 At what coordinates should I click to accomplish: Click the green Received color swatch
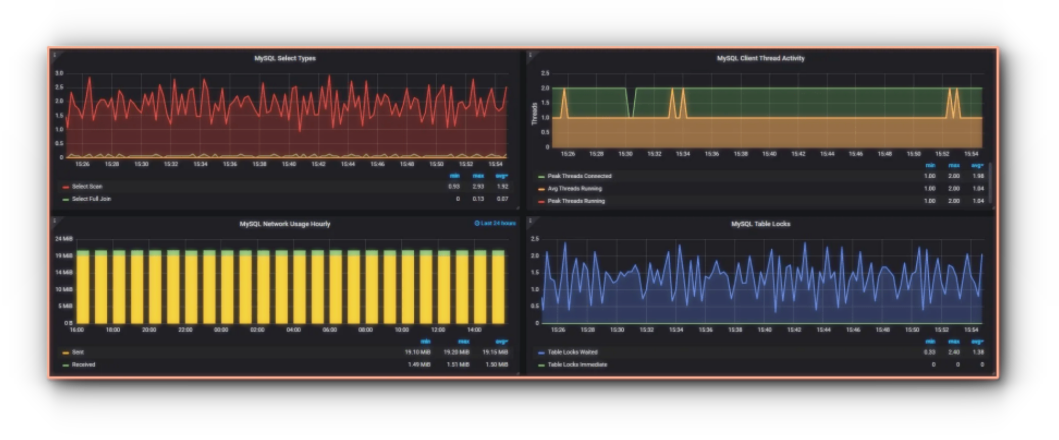(x=65, y=366)
